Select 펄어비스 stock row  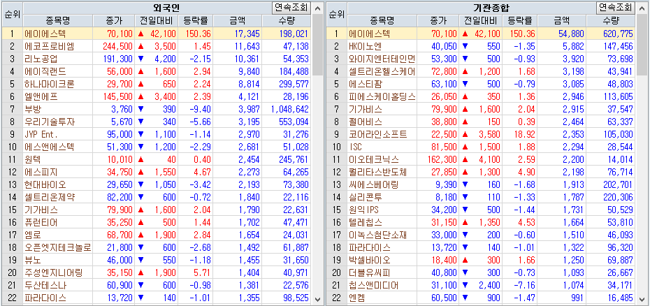tap(481, 122)
